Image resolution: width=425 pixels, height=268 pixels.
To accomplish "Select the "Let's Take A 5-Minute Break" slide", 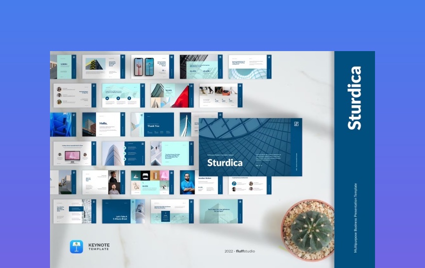I will 123,211.
